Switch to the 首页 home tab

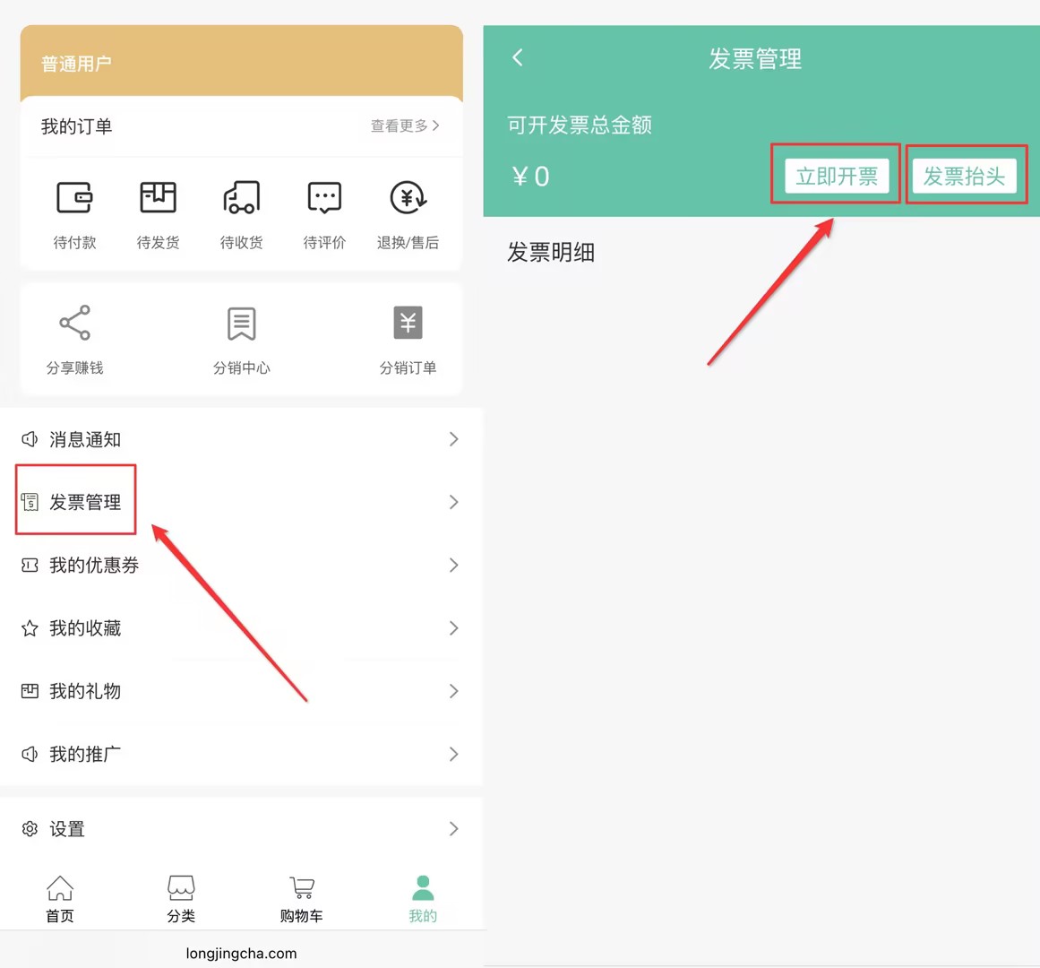[x=60, y=898]
